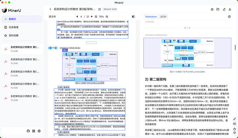The height and width of the screenshot is (138, 238).
Task: Click the document icon beside 任务管理
Action: tap(6, 27)
